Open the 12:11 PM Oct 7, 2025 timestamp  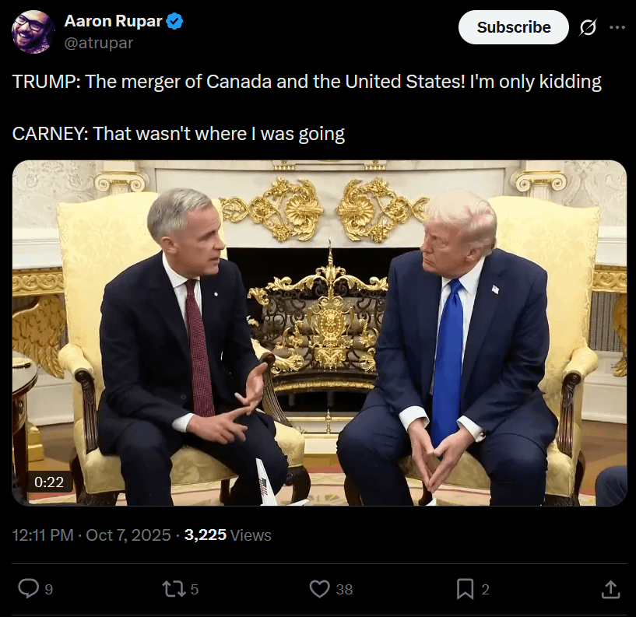tap(92, 535)
